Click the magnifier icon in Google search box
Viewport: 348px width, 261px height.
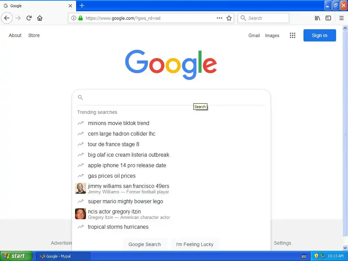pos(80,97)
